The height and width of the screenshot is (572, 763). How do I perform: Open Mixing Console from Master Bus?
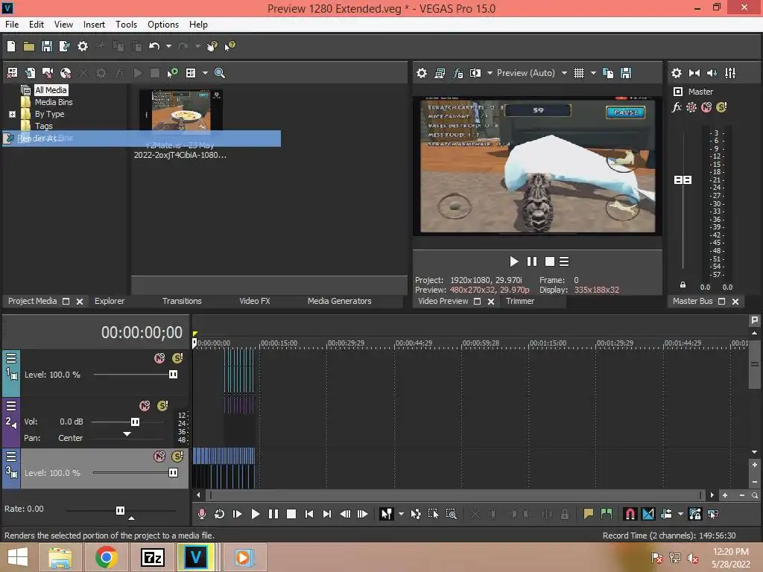(730, 73)
